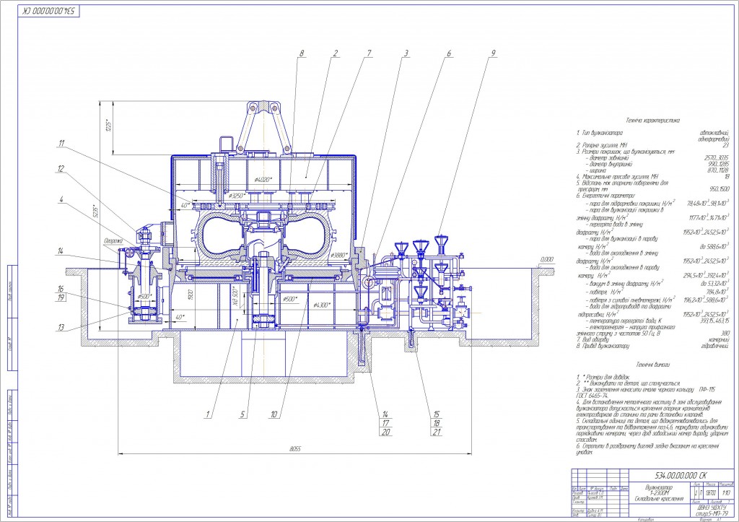
Task: Click the 5235* vertical height dimension
Action: click(x=95, y=212)
